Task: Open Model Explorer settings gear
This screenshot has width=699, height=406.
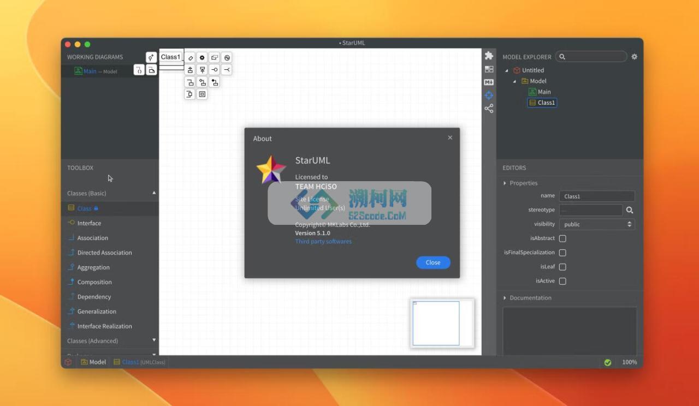Action: [x=634, y=57]
